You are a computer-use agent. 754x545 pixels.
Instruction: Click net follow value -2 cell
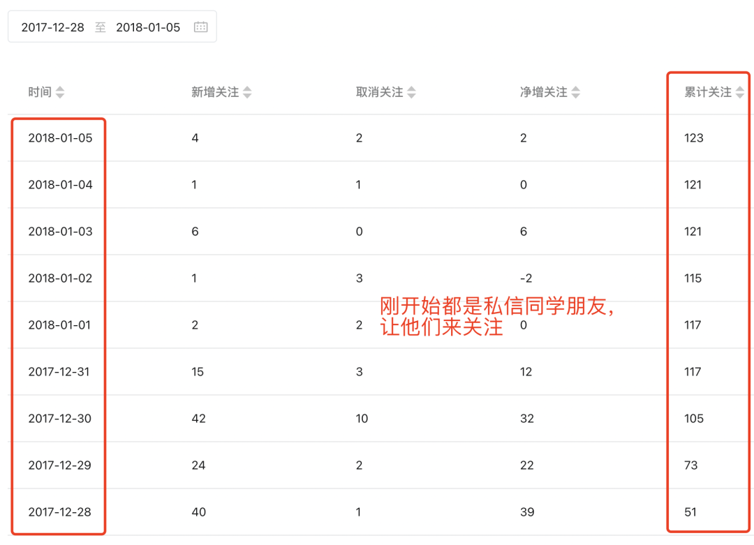pyautogui.click(x=526, y=278)
